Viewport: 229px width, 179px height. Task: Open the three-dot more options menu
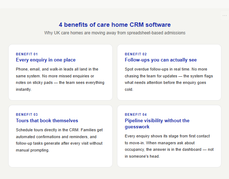tap(224, 16)
